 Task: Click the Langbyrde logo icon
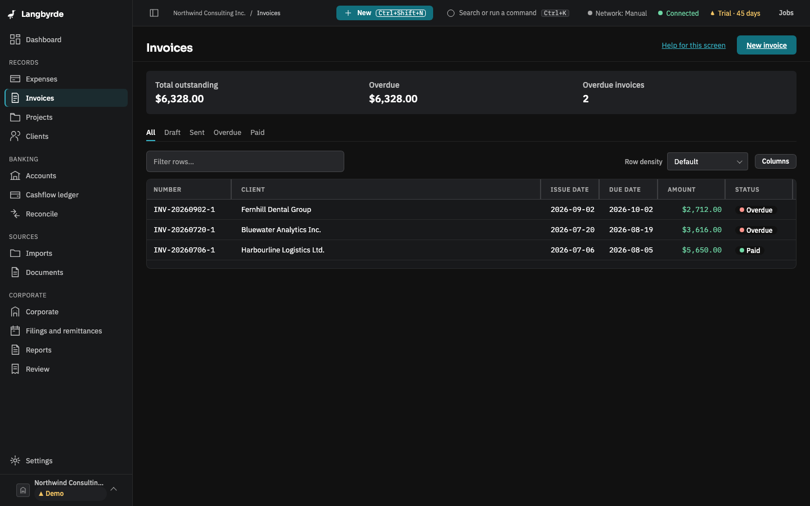pos(12,14)
